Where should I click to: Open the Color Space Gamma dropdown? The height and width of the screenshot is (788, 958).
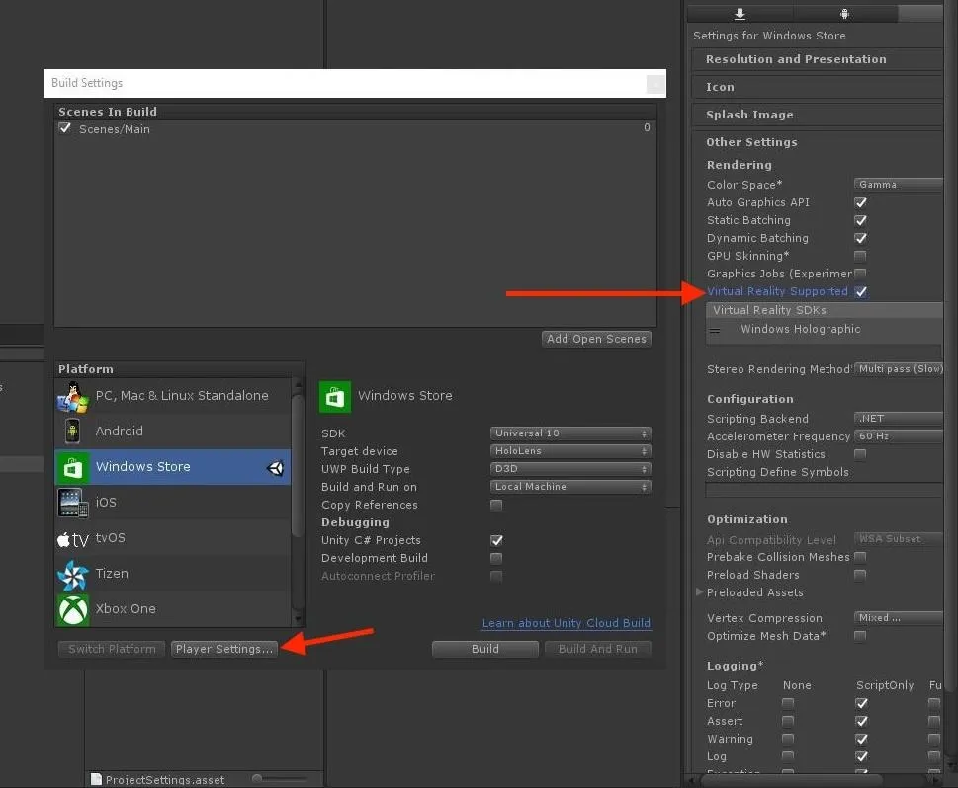click(x=898, y=185)
